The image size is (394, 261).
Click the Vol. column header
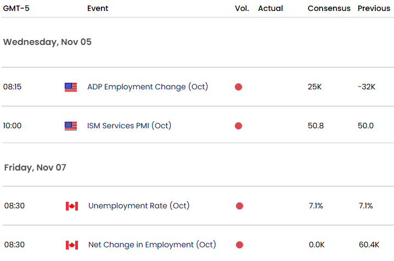coord(241,8)
